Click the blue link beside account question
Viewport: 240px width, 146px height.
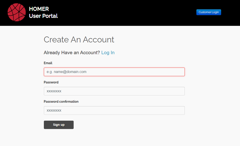click(x=108, y=53)
